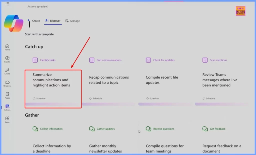Select Compile recent file updates template
Image resolution: width=256 pixels, height=155 pixels.
point(162,80)
